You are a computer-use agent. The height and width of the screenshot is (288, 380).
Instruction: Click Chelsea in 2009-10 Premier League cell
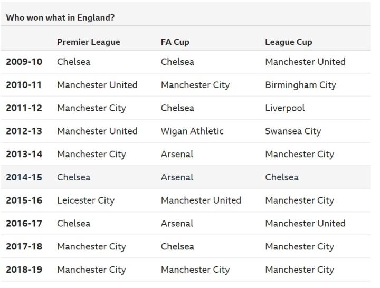(73, 62)
